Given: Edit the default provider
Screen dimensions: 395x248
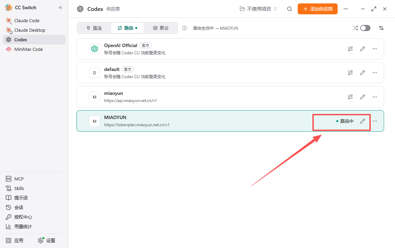Looking at the screenshot, I should coord(363,73).
